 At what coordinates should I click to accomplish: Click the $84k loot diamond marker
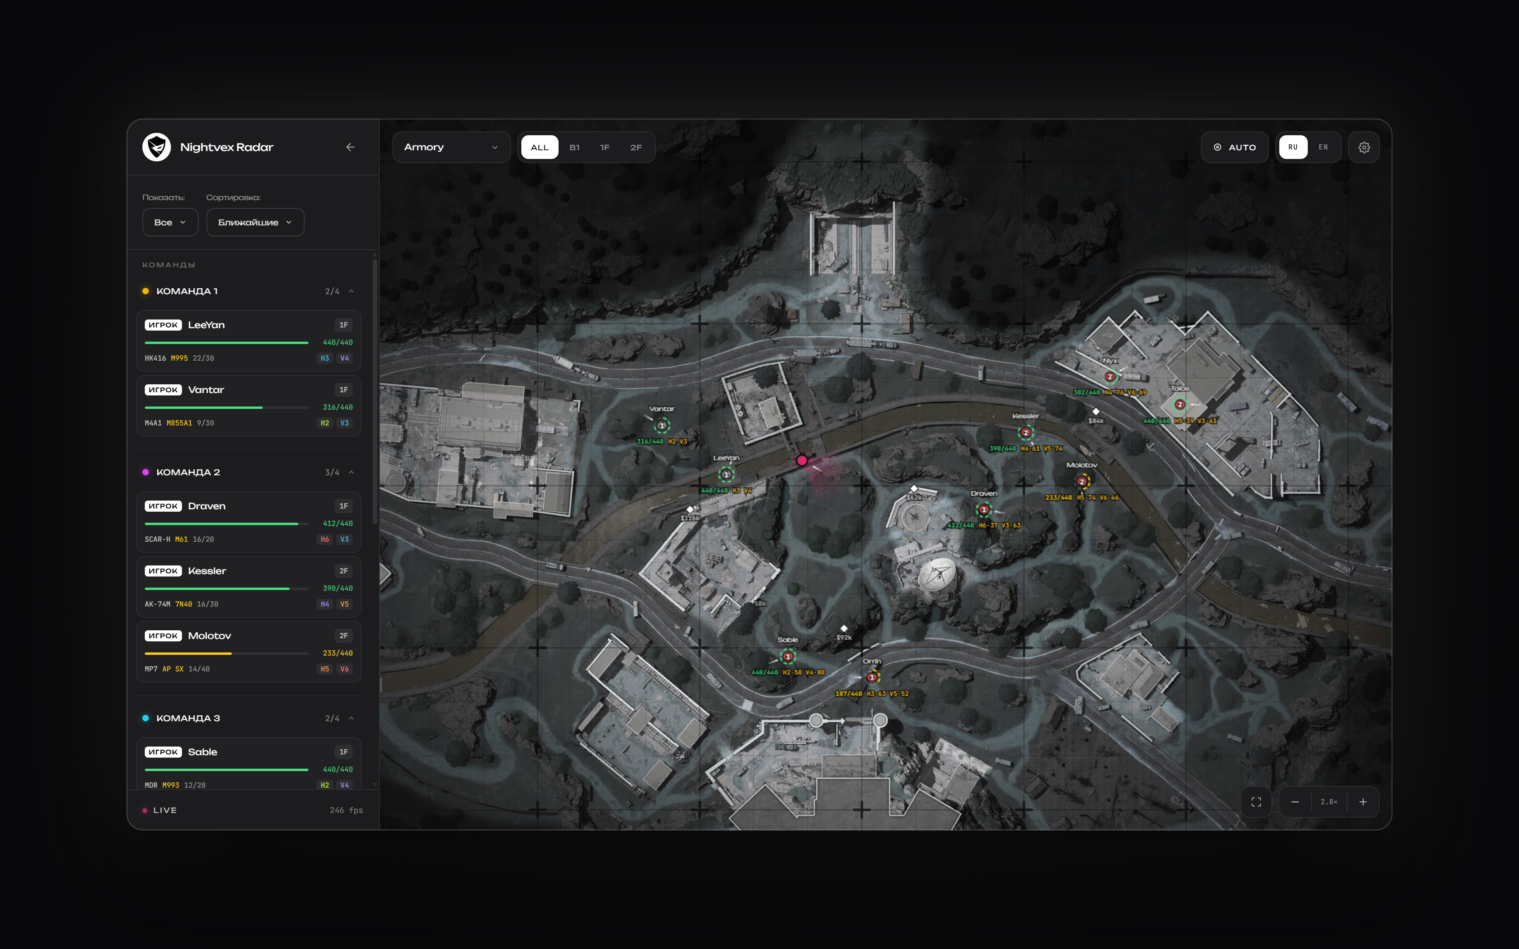(x=1096, y=412)
